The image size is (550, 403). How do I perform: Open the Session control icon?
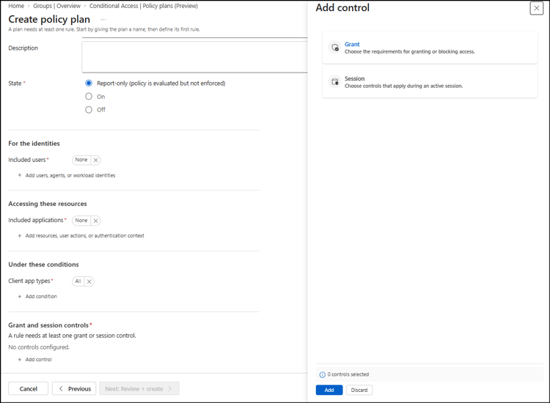(x=335, y=81)
